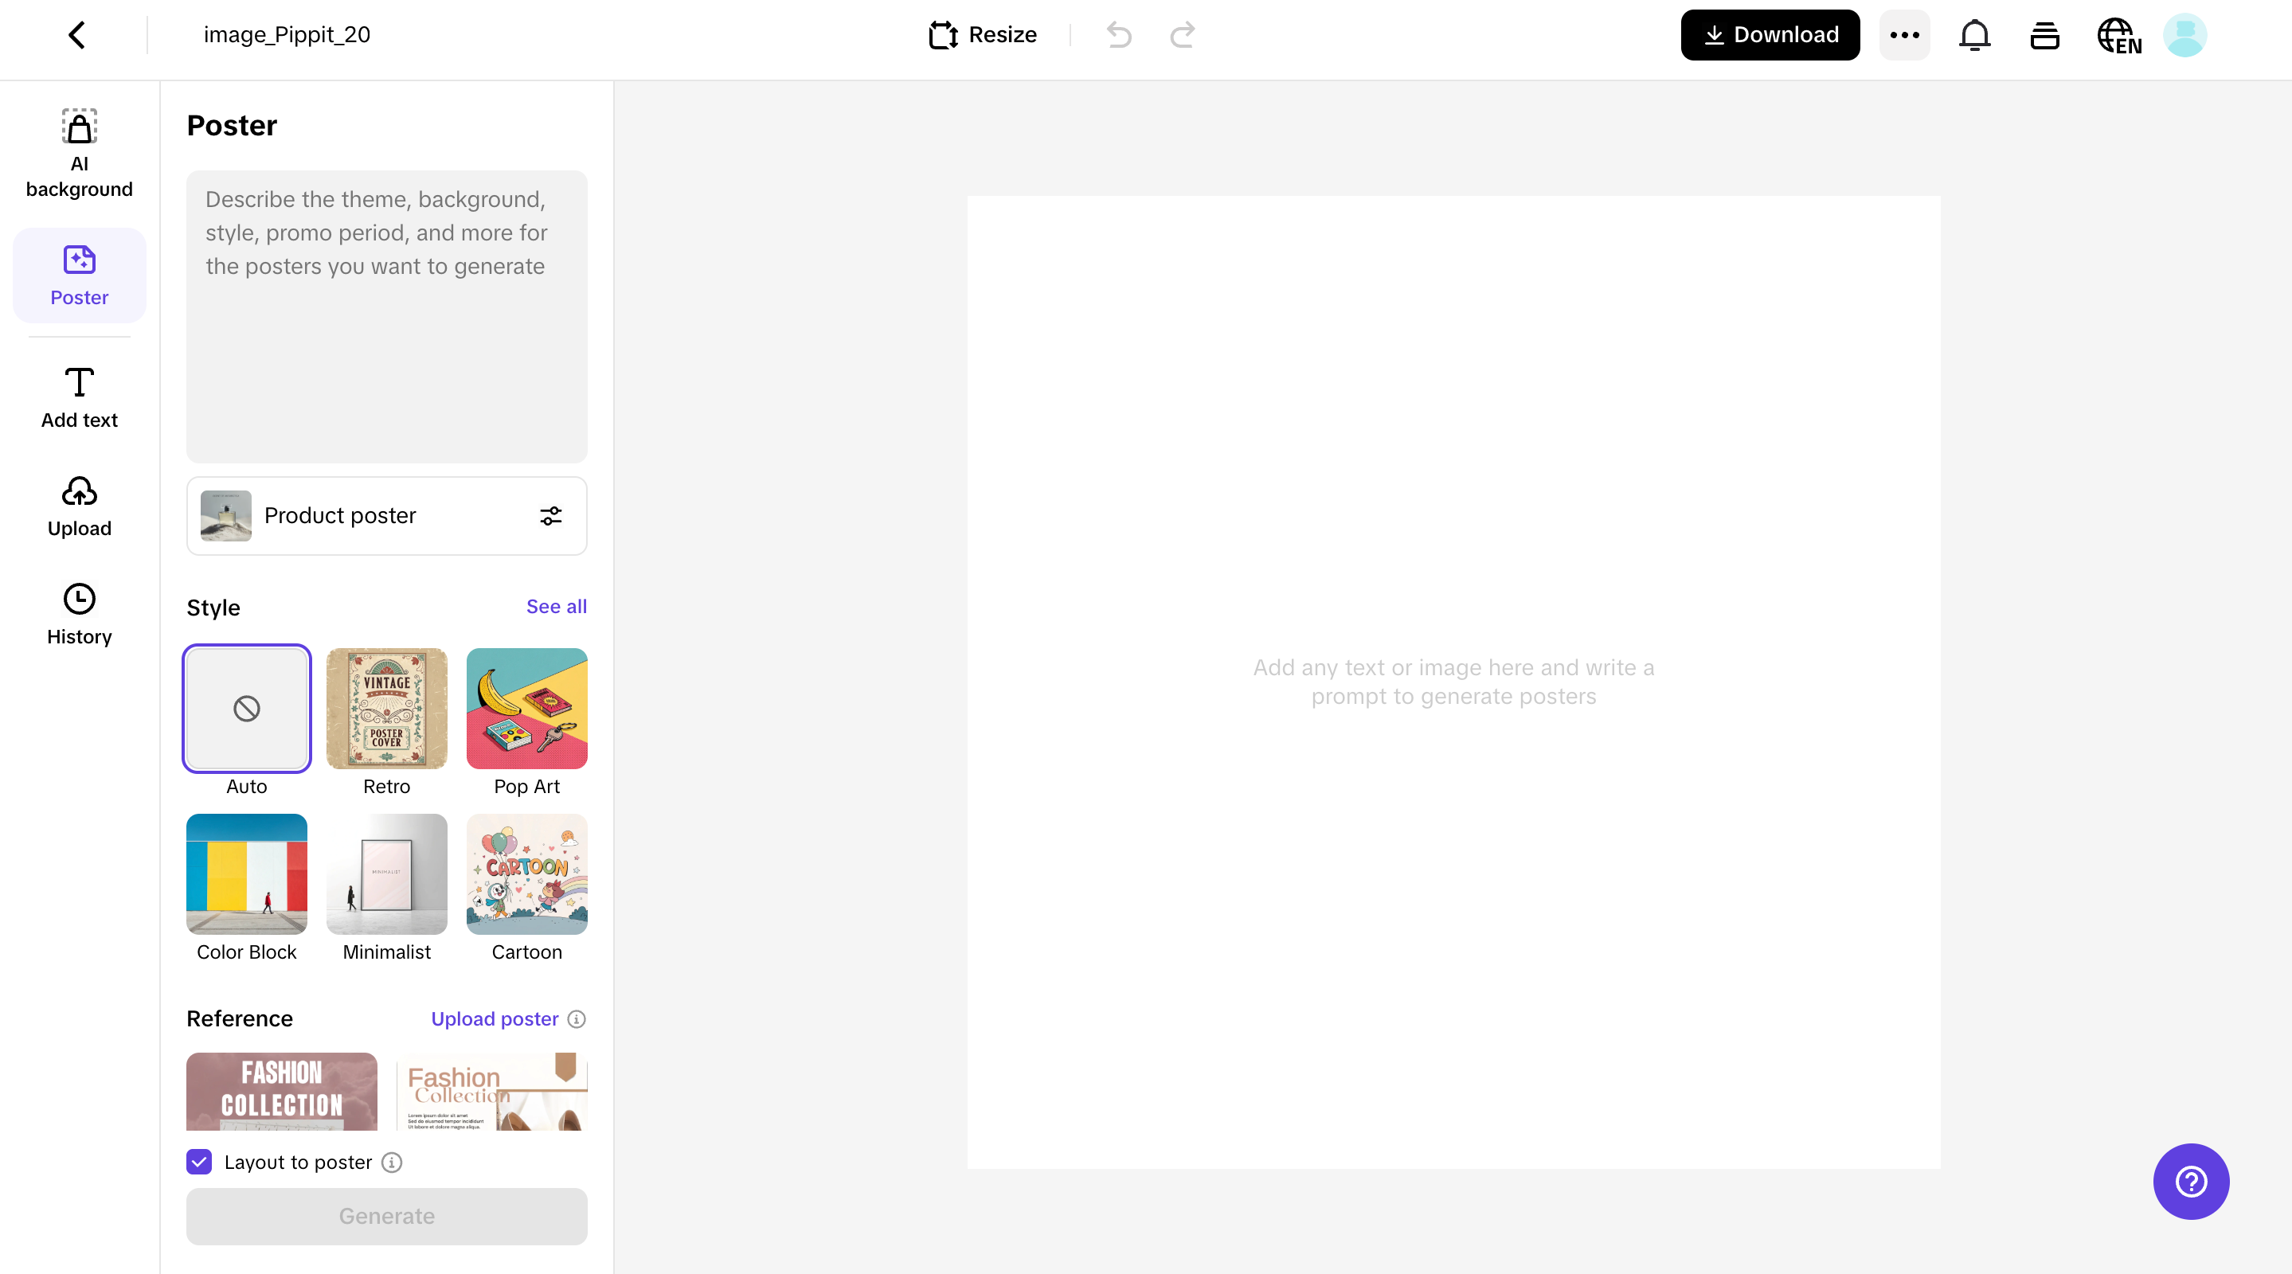Uncheck the Layout to poster checkbox
The width and height of the screenshot is (2292, 1274).
coord(199,1162)
